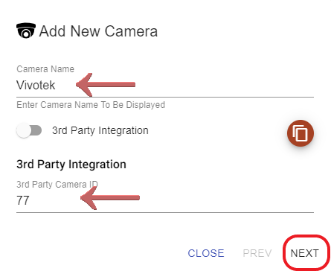The image size is (331, 271).
Task: Click the red arrow pointing at 77
Action: tap(110, 198)
